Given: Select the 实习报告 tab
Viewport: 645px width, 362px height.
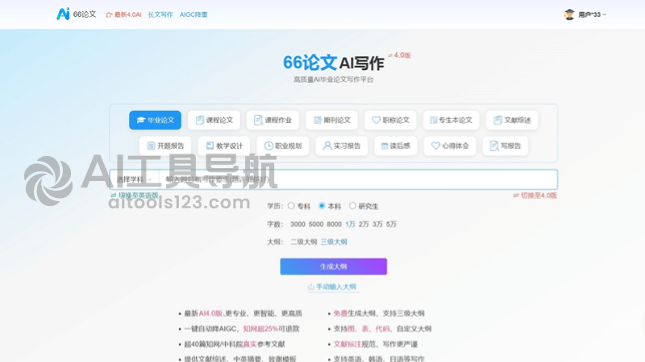Looking at the screenshot, I should (341, 146).
